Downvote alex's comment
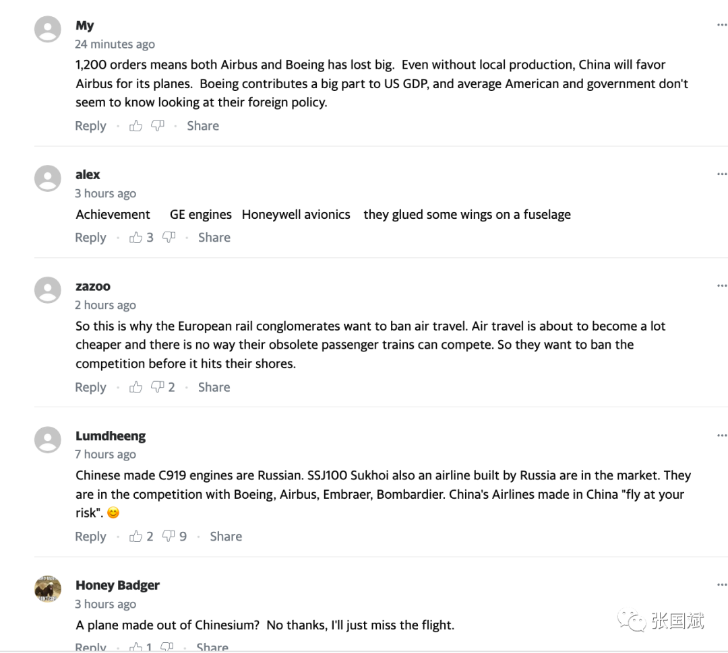Image resolution: width=728 pixels, height=653 pixels. pyautogui.click(x=169, y=238)
